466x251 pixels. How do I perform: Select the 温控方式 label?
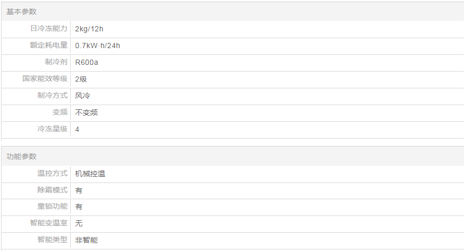point(52,174)
